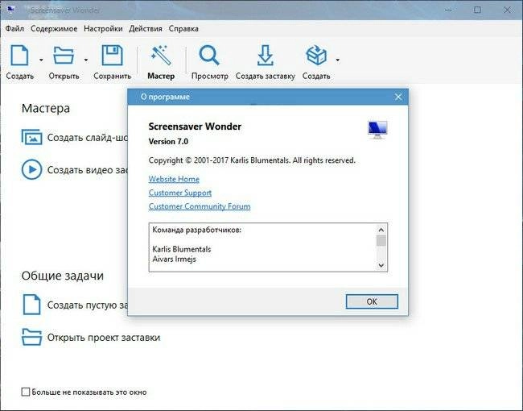The image size is (523, 411).
Task: Click the video screensaver play icon
Action: pos(31,170)
